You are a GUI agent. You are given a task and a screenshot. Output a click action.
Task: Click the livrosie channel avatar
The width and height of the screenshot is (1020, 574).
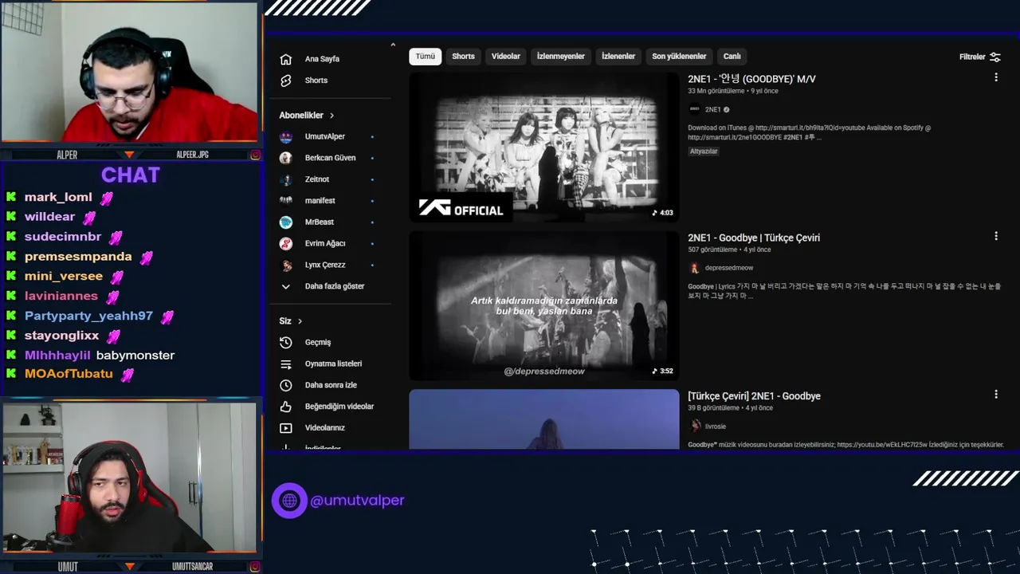tap(695, 426)
